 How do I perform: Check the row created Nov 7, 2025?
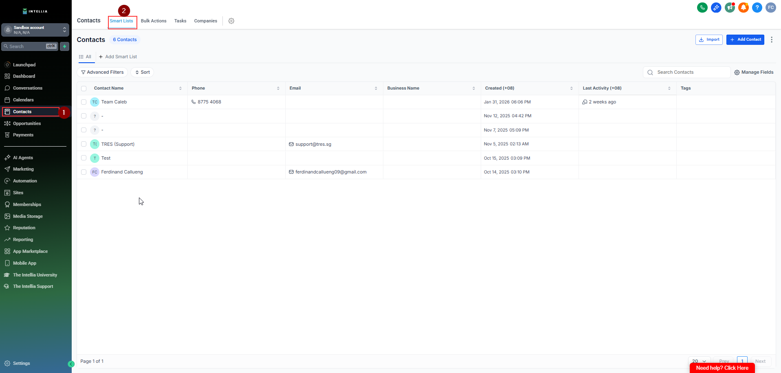pyautogui.click(x=84, y=130)
